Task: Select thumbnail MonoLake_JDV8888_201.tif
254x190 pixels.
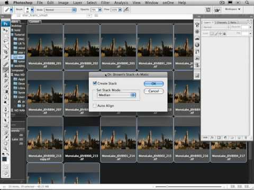Action: pos(45,47)
